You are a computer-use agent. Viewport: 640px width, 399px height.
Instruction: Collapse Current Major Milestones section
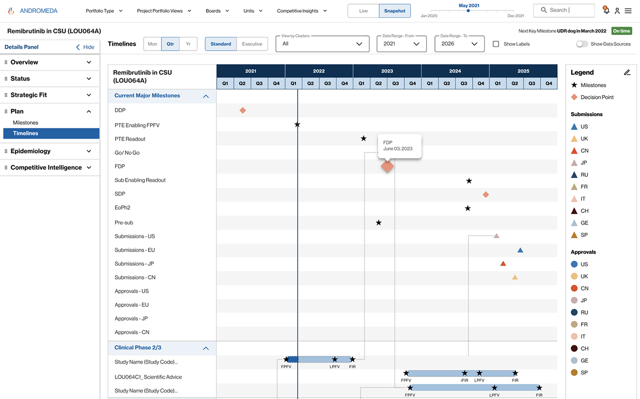click(206, 96)
